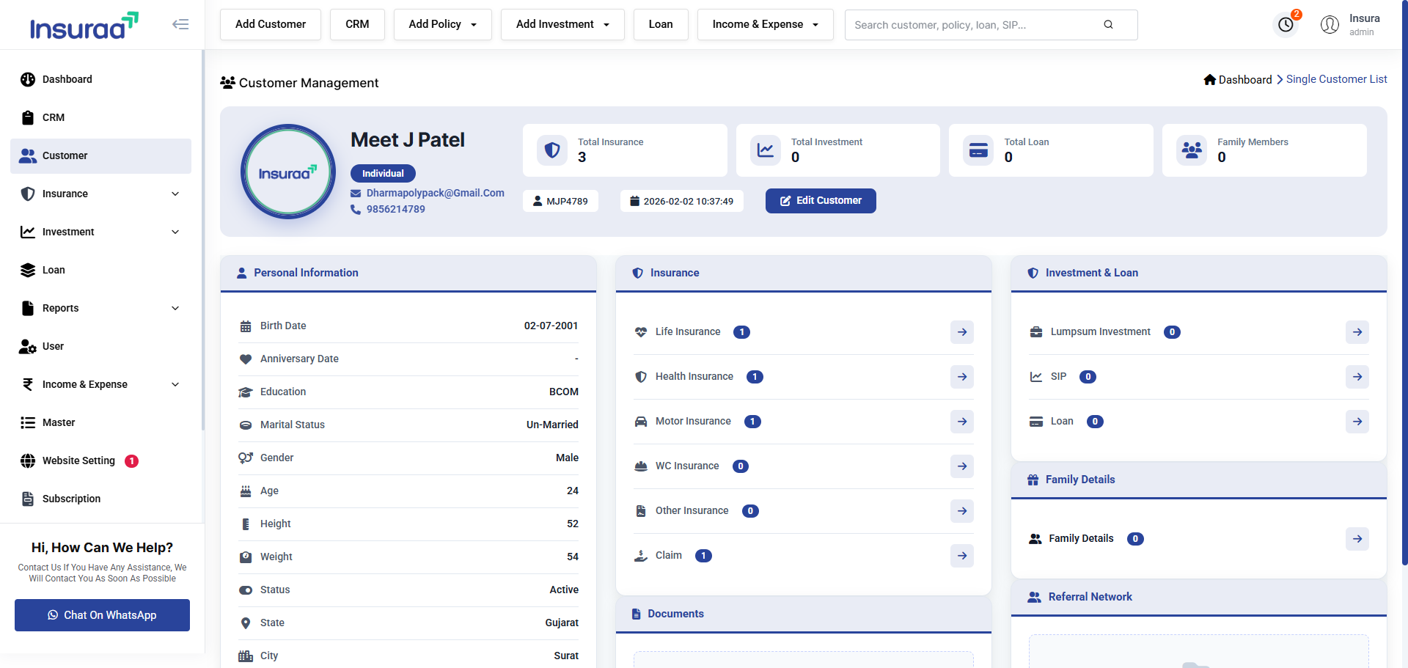This screenshot has width=1408, height=668.
Task: Open the Add Policy dropdown
Action: point(442,24)
